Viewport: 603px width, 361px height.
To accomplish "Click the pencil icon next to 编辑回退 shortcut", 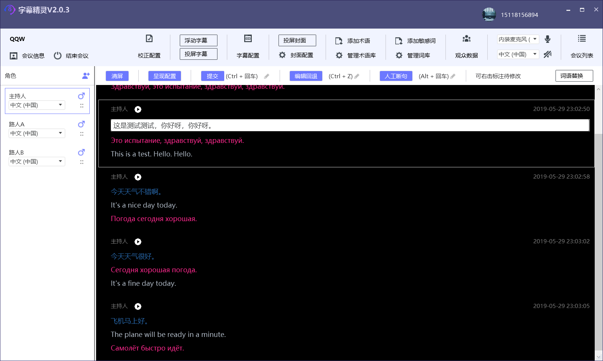I will (357, 76).
